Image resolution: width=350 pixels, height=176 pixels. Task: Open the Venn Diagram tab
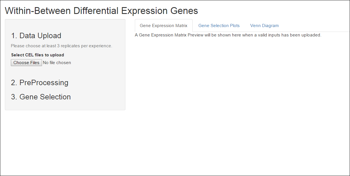264,26
